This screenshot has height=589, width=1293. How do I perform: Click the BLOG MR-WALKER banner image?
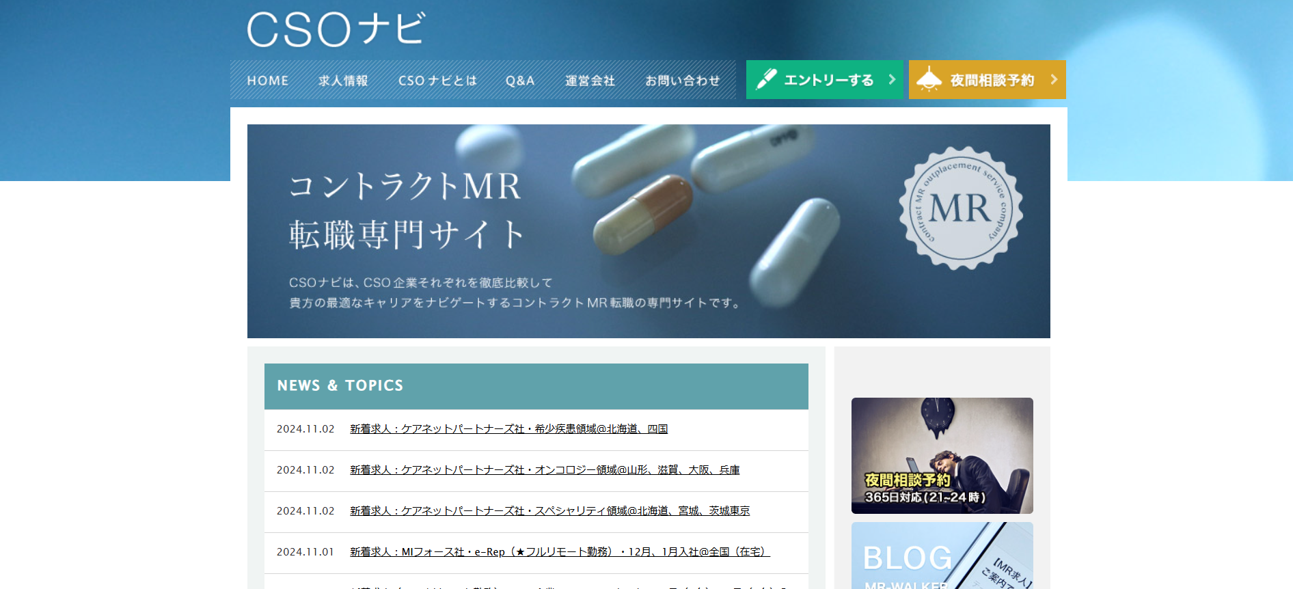(x=942, y=556)
